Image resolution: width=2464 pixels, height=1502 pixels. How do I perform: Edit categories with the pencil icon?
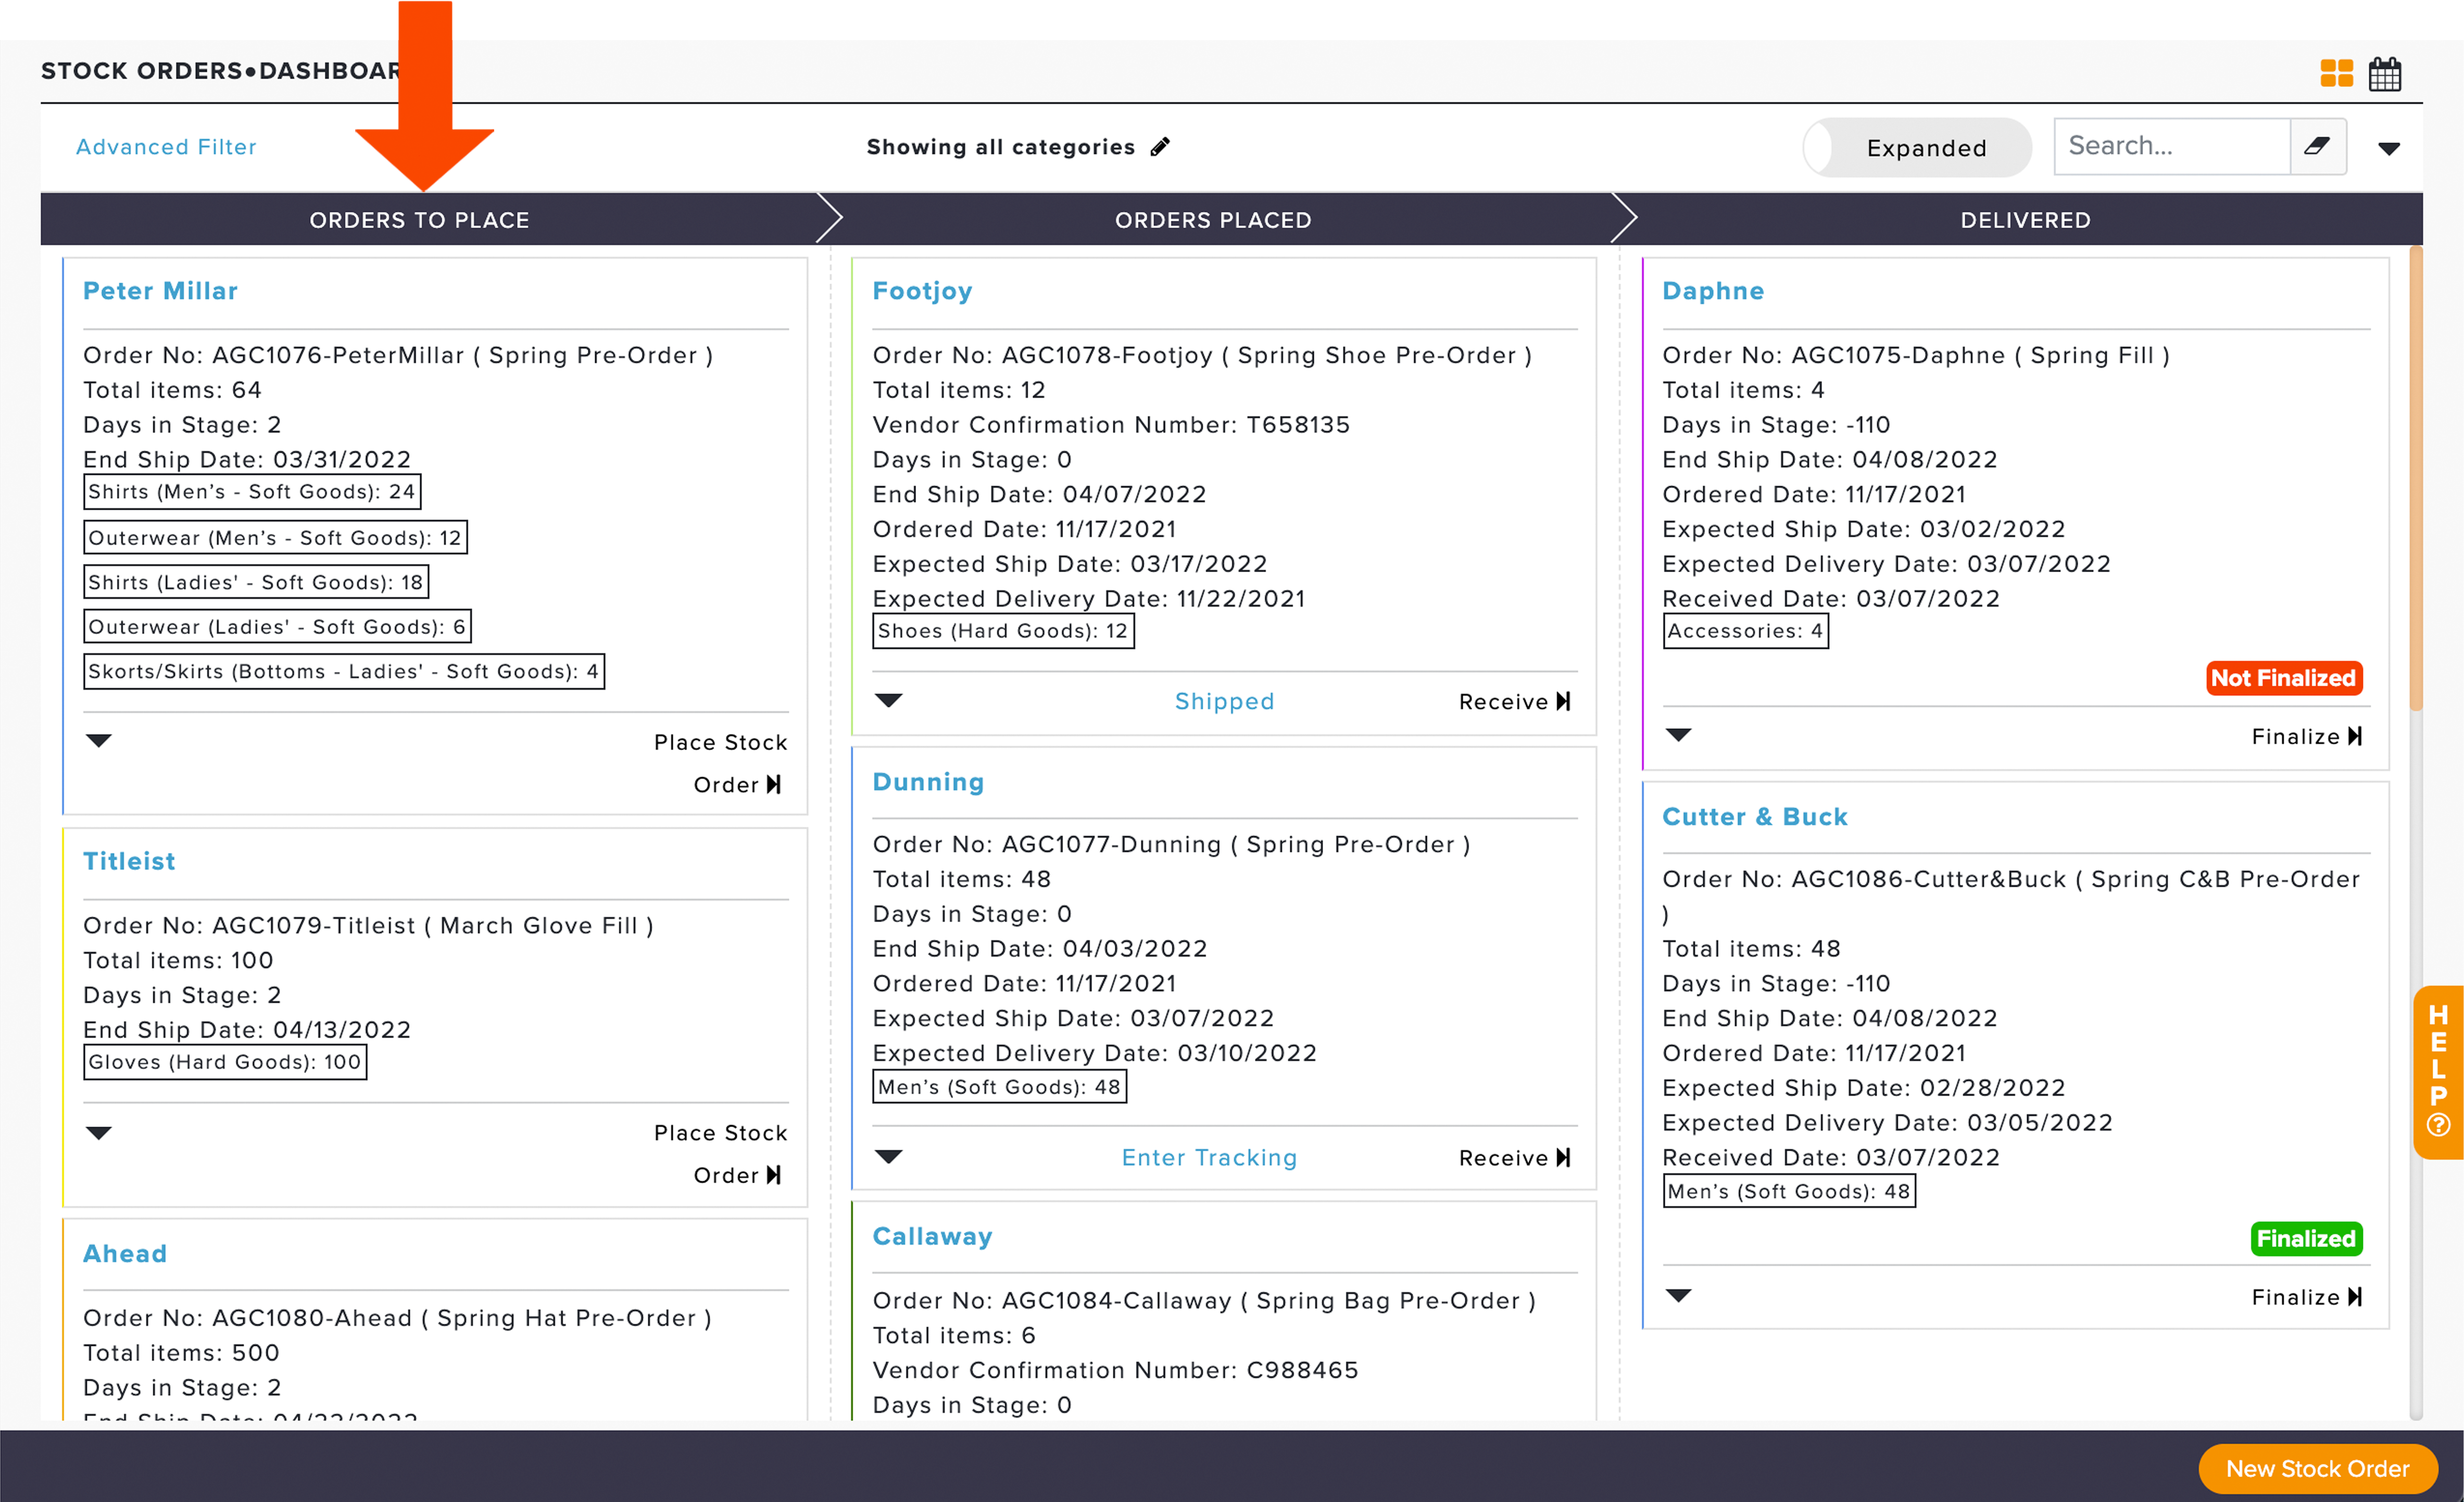coord(1160,147)
